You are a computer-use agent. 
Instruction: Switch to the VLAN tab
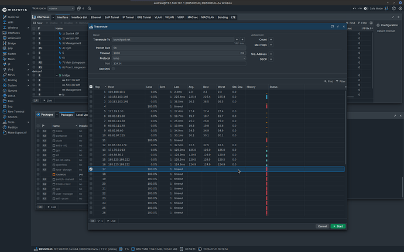[158, 18]
